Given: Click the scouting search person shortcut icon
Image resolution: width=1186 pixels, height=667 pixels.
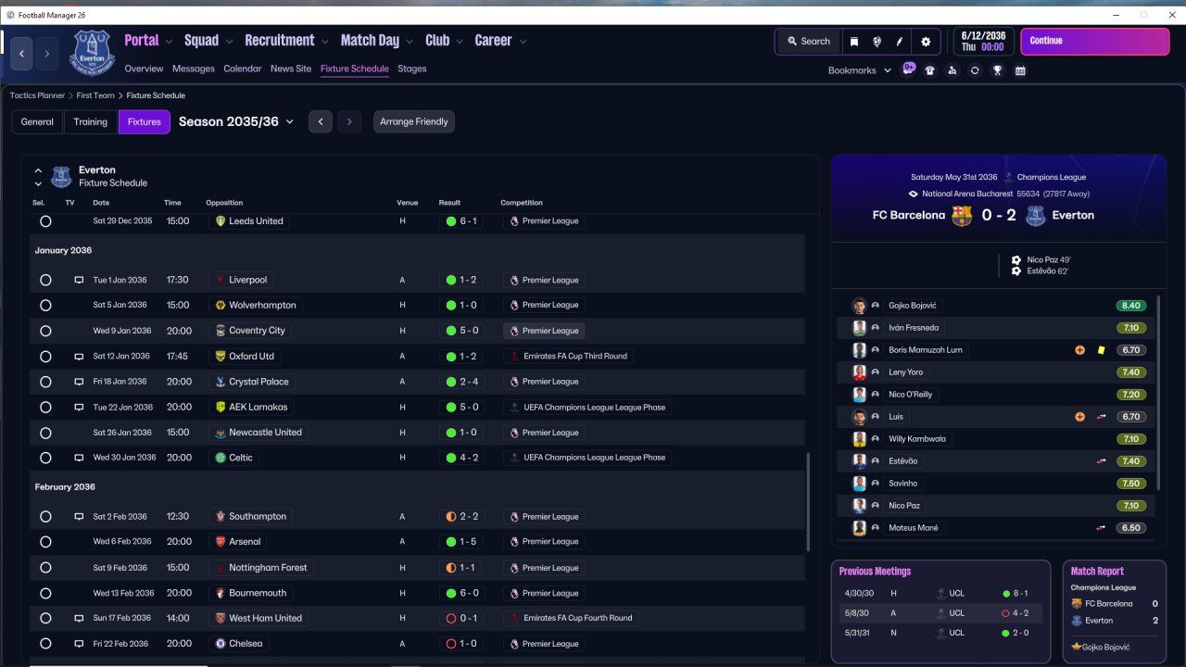Looking at the screenshot, I should point(953,70).
